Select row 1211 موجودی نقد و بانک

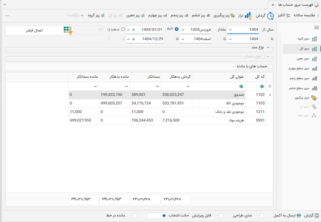[x=167, y=112]
